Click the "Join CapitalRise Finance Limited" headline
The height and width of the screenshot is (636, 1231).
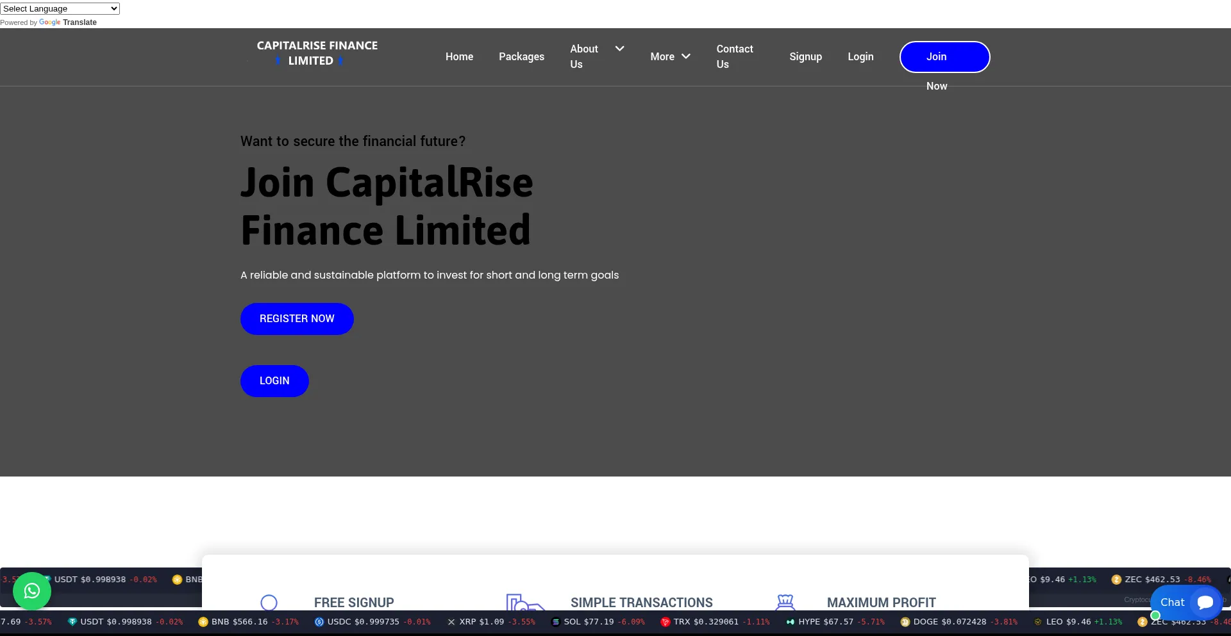(387, 206)
